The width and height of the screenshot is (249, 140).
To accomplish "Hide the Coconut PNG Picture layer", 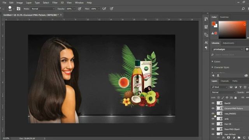I will (x=213, y=108).
